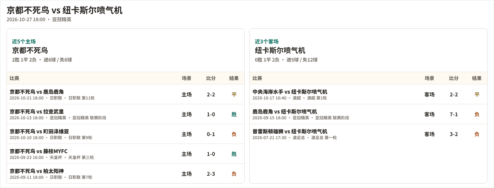Open the match 京都不死鸟 vs 町田泽维亚
The height and width of the screenshot is (188, 494).
click(x=39, y=131)
